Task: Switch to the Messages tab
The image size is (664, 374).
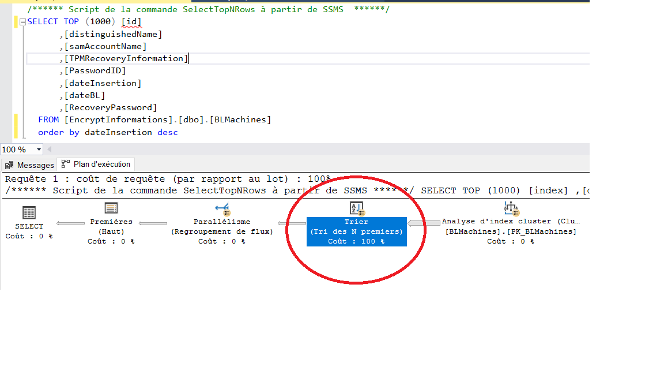Action: click(x=29, y=165)
